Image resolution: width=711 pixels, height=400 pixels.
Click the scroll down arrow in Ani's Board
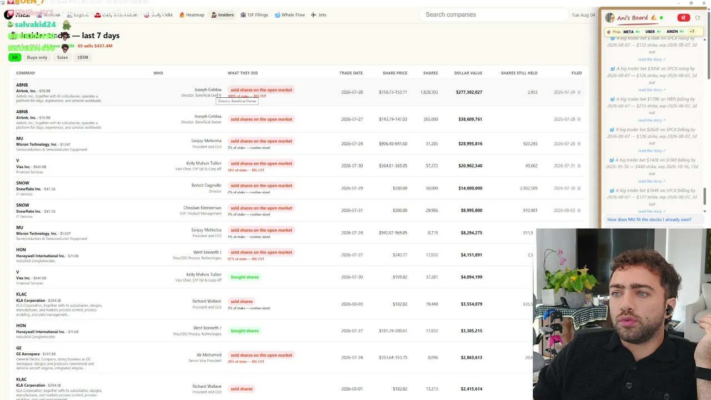pos(705,211)
